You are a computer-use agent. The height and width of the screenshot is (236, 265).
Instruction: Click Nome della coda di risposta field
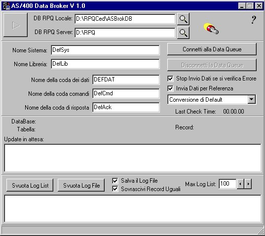(x=126, y=107)
